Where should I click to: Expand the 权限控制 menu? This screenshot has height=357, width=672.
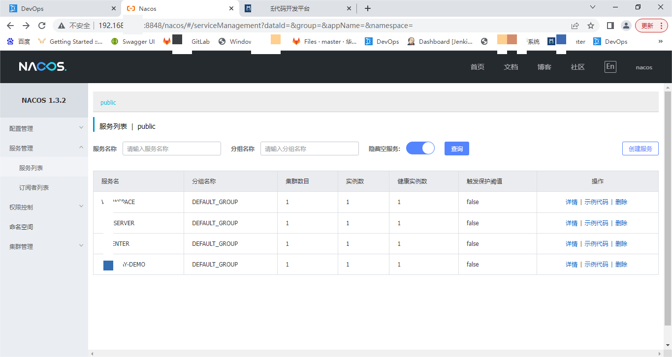pos(44,207)
